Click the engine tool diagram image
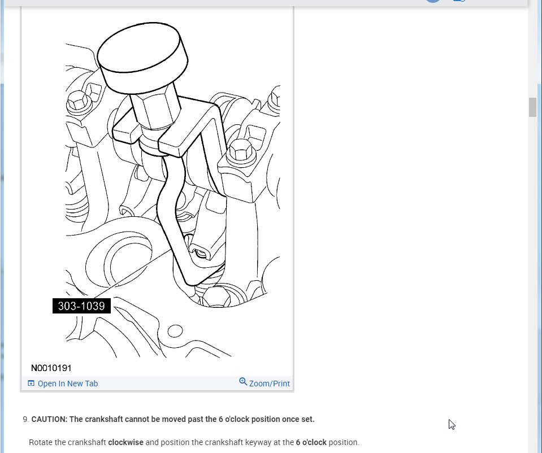 point(157,190)
